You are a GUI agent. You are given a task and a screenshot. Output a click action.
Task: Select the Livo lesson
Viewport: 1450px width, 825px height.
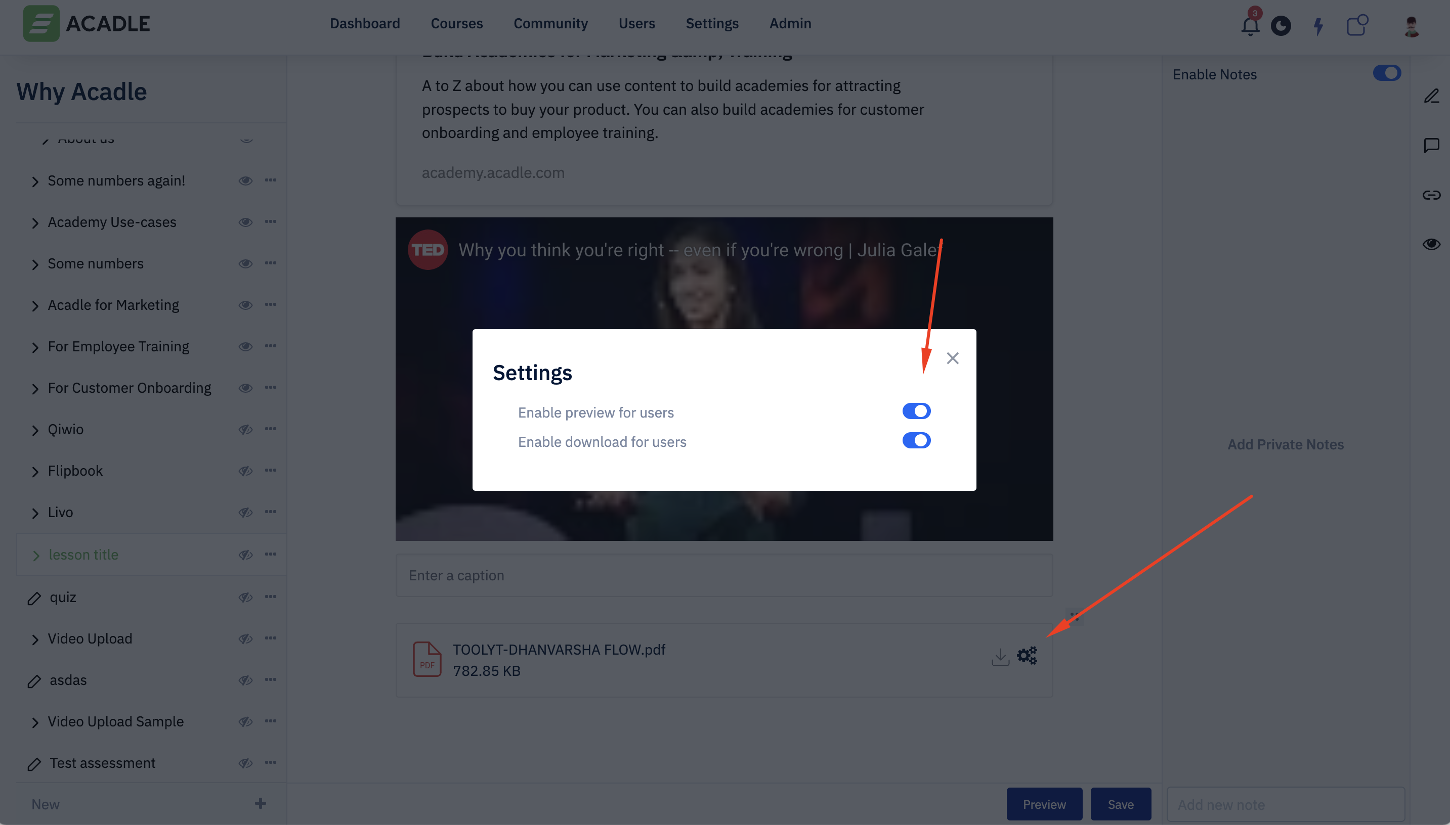(x=60, y=512)
